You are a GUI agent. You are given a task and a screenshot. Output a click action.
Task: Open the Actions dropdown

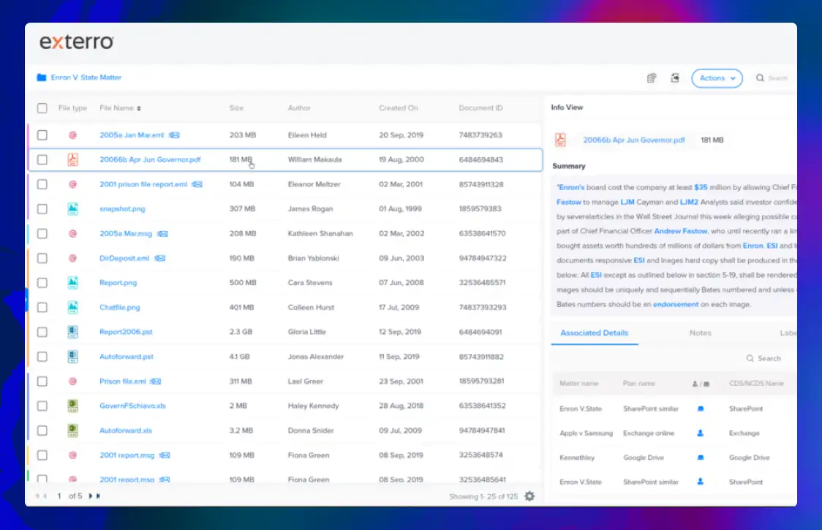[x=717, y=78]
